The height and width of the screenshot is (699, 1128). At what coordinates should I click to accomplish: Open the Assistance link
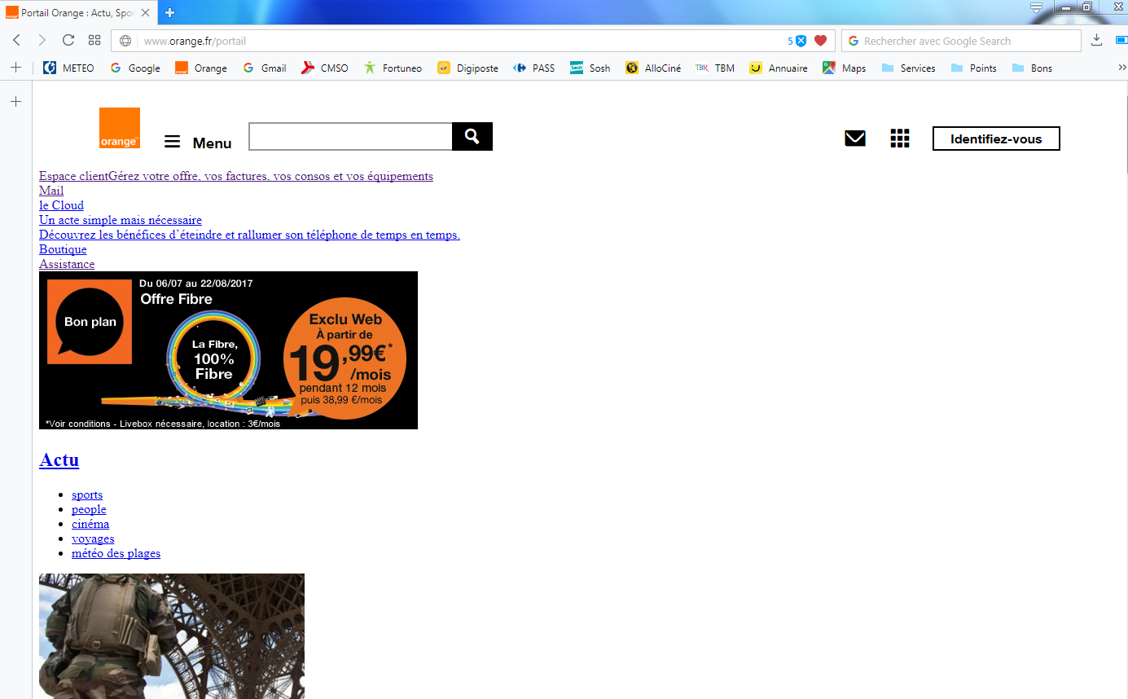pos(67,264)
